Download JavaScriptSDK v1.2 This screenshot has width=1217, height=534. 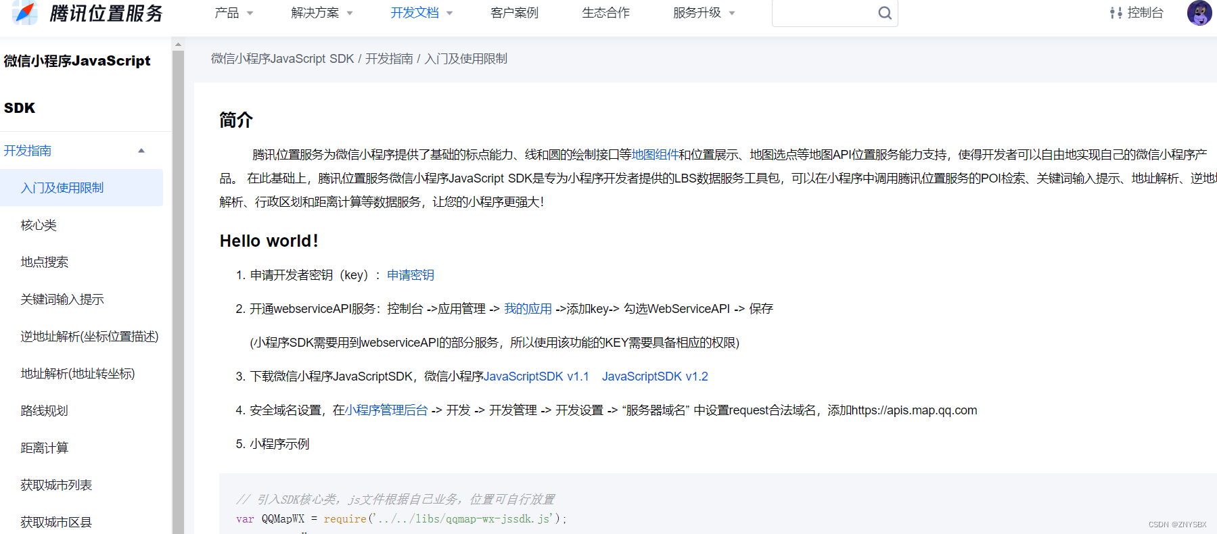pyautogui.click(x=655, y=377)
